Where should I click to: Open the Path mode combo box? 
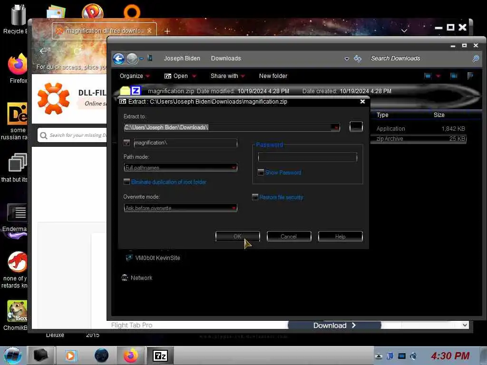[x=180, y=168]
